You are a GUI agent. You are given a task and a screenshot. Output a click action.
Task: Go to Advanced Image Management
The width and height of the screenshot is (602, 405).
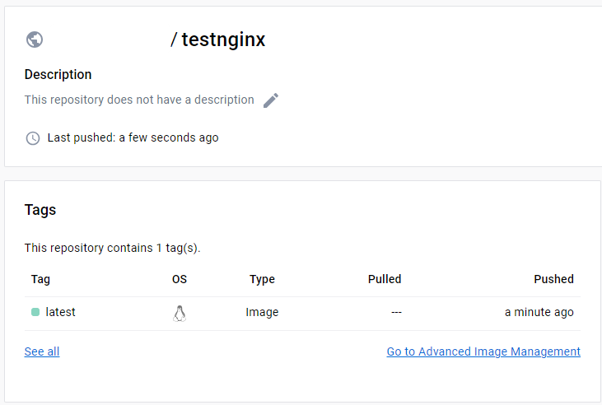click(x=483, y=351)
